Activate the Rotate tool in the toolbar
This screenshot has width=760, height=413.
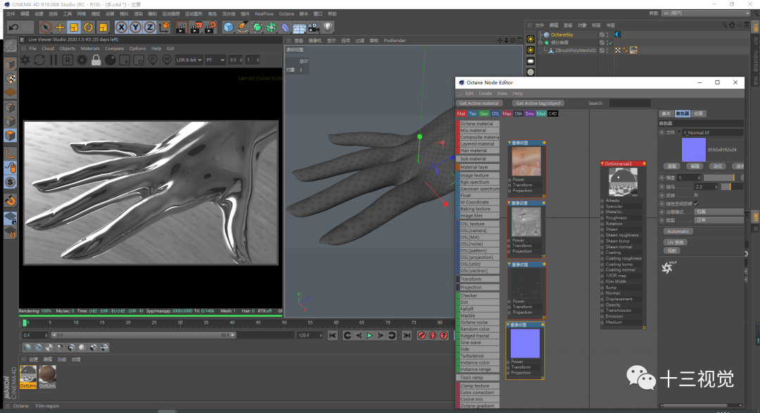(x=88, y=27)
